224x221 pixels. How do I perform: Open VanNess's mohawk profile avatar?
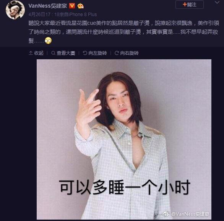pos(15,10)
